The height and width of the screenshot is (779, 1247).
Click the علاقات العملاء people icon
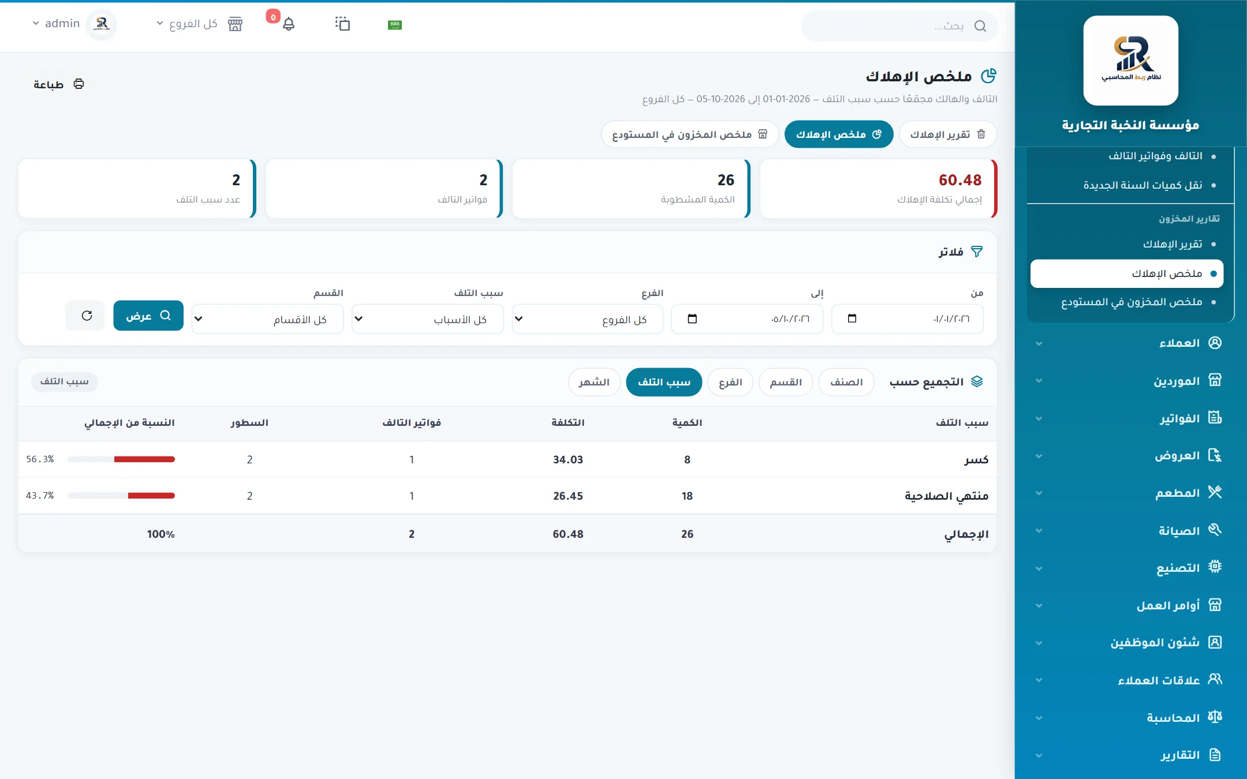pos(1215,679)
